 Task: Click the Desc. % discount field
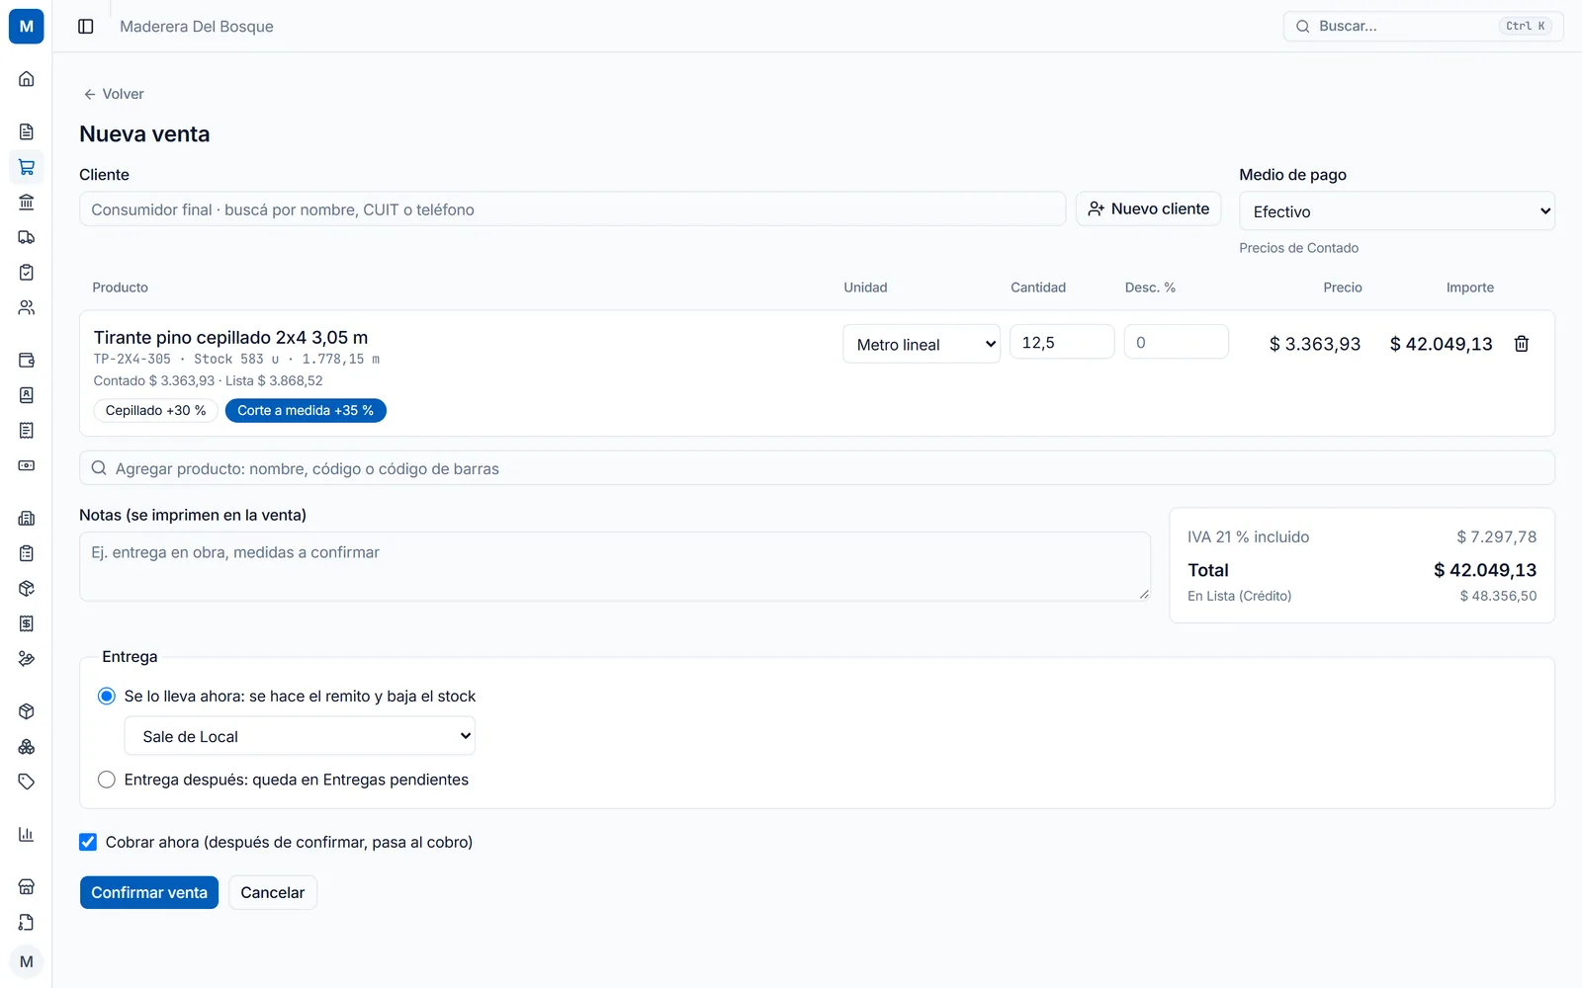pos(1177,342)
